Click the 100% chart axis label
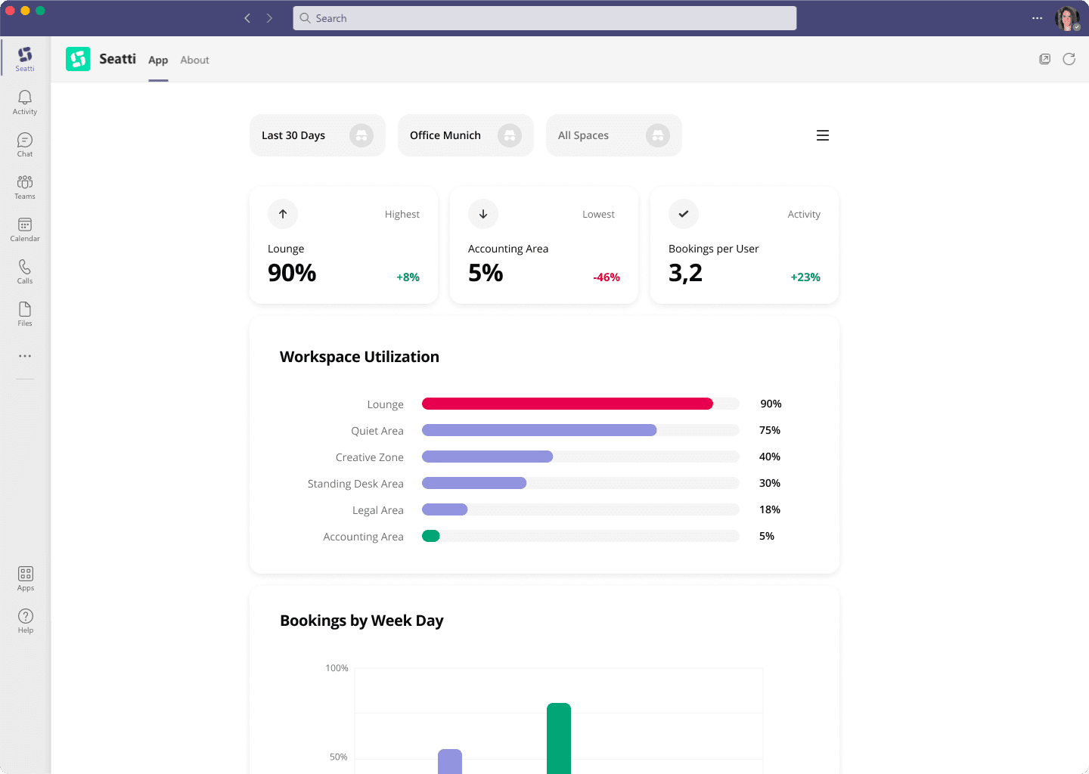This screenshot has height=774, width=1089. click(337, 668)
